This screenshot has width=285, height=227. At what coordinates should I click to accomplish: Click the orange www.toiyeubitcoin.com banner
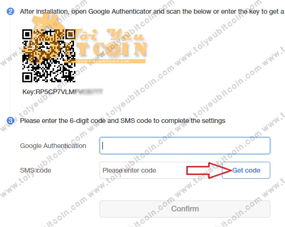[x=111, y=61]
